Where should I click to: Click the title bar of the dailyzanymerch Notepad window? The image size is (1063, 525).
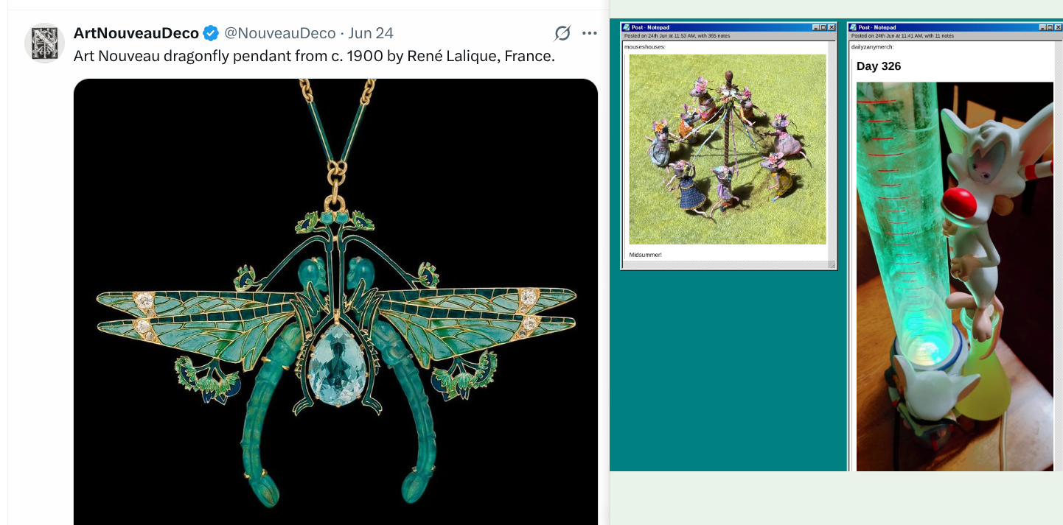click(955, 27)
